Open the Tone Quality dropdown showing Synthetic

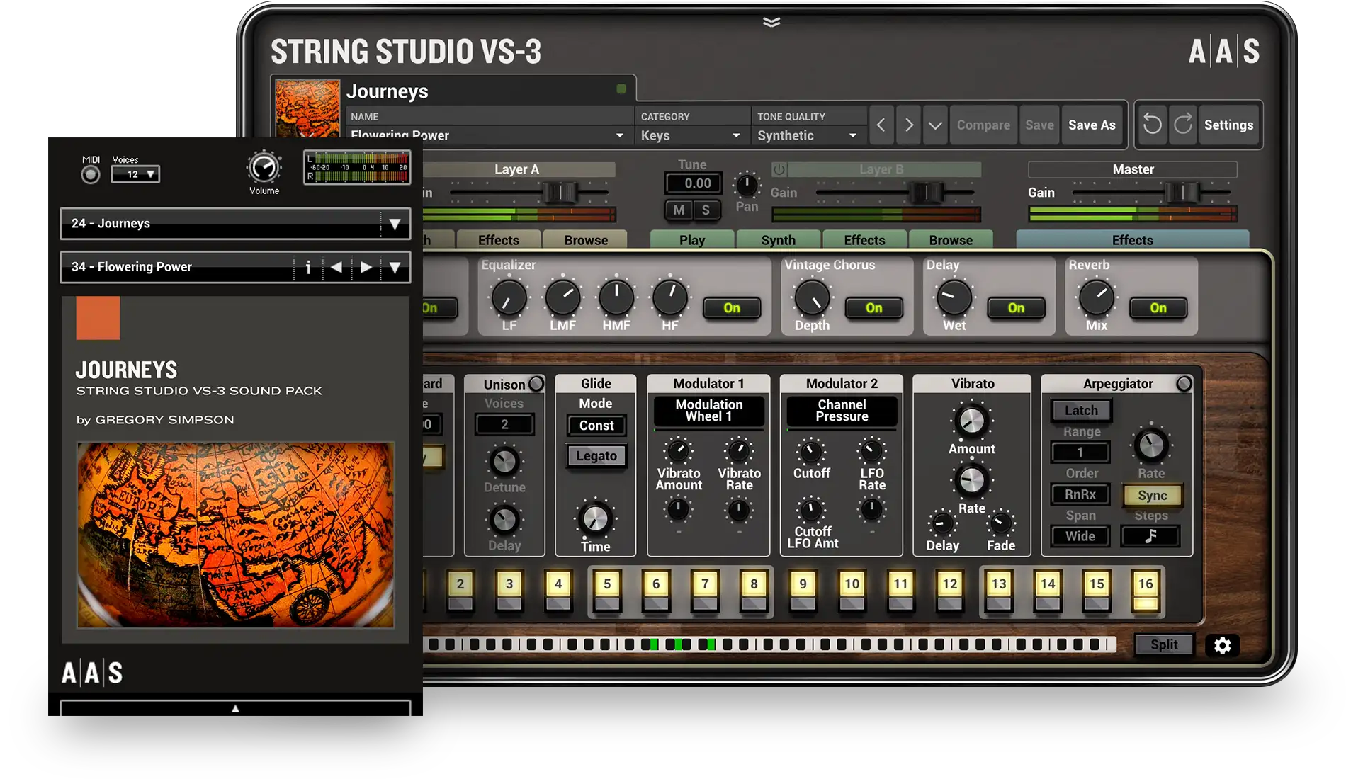(x=807, y=135)
